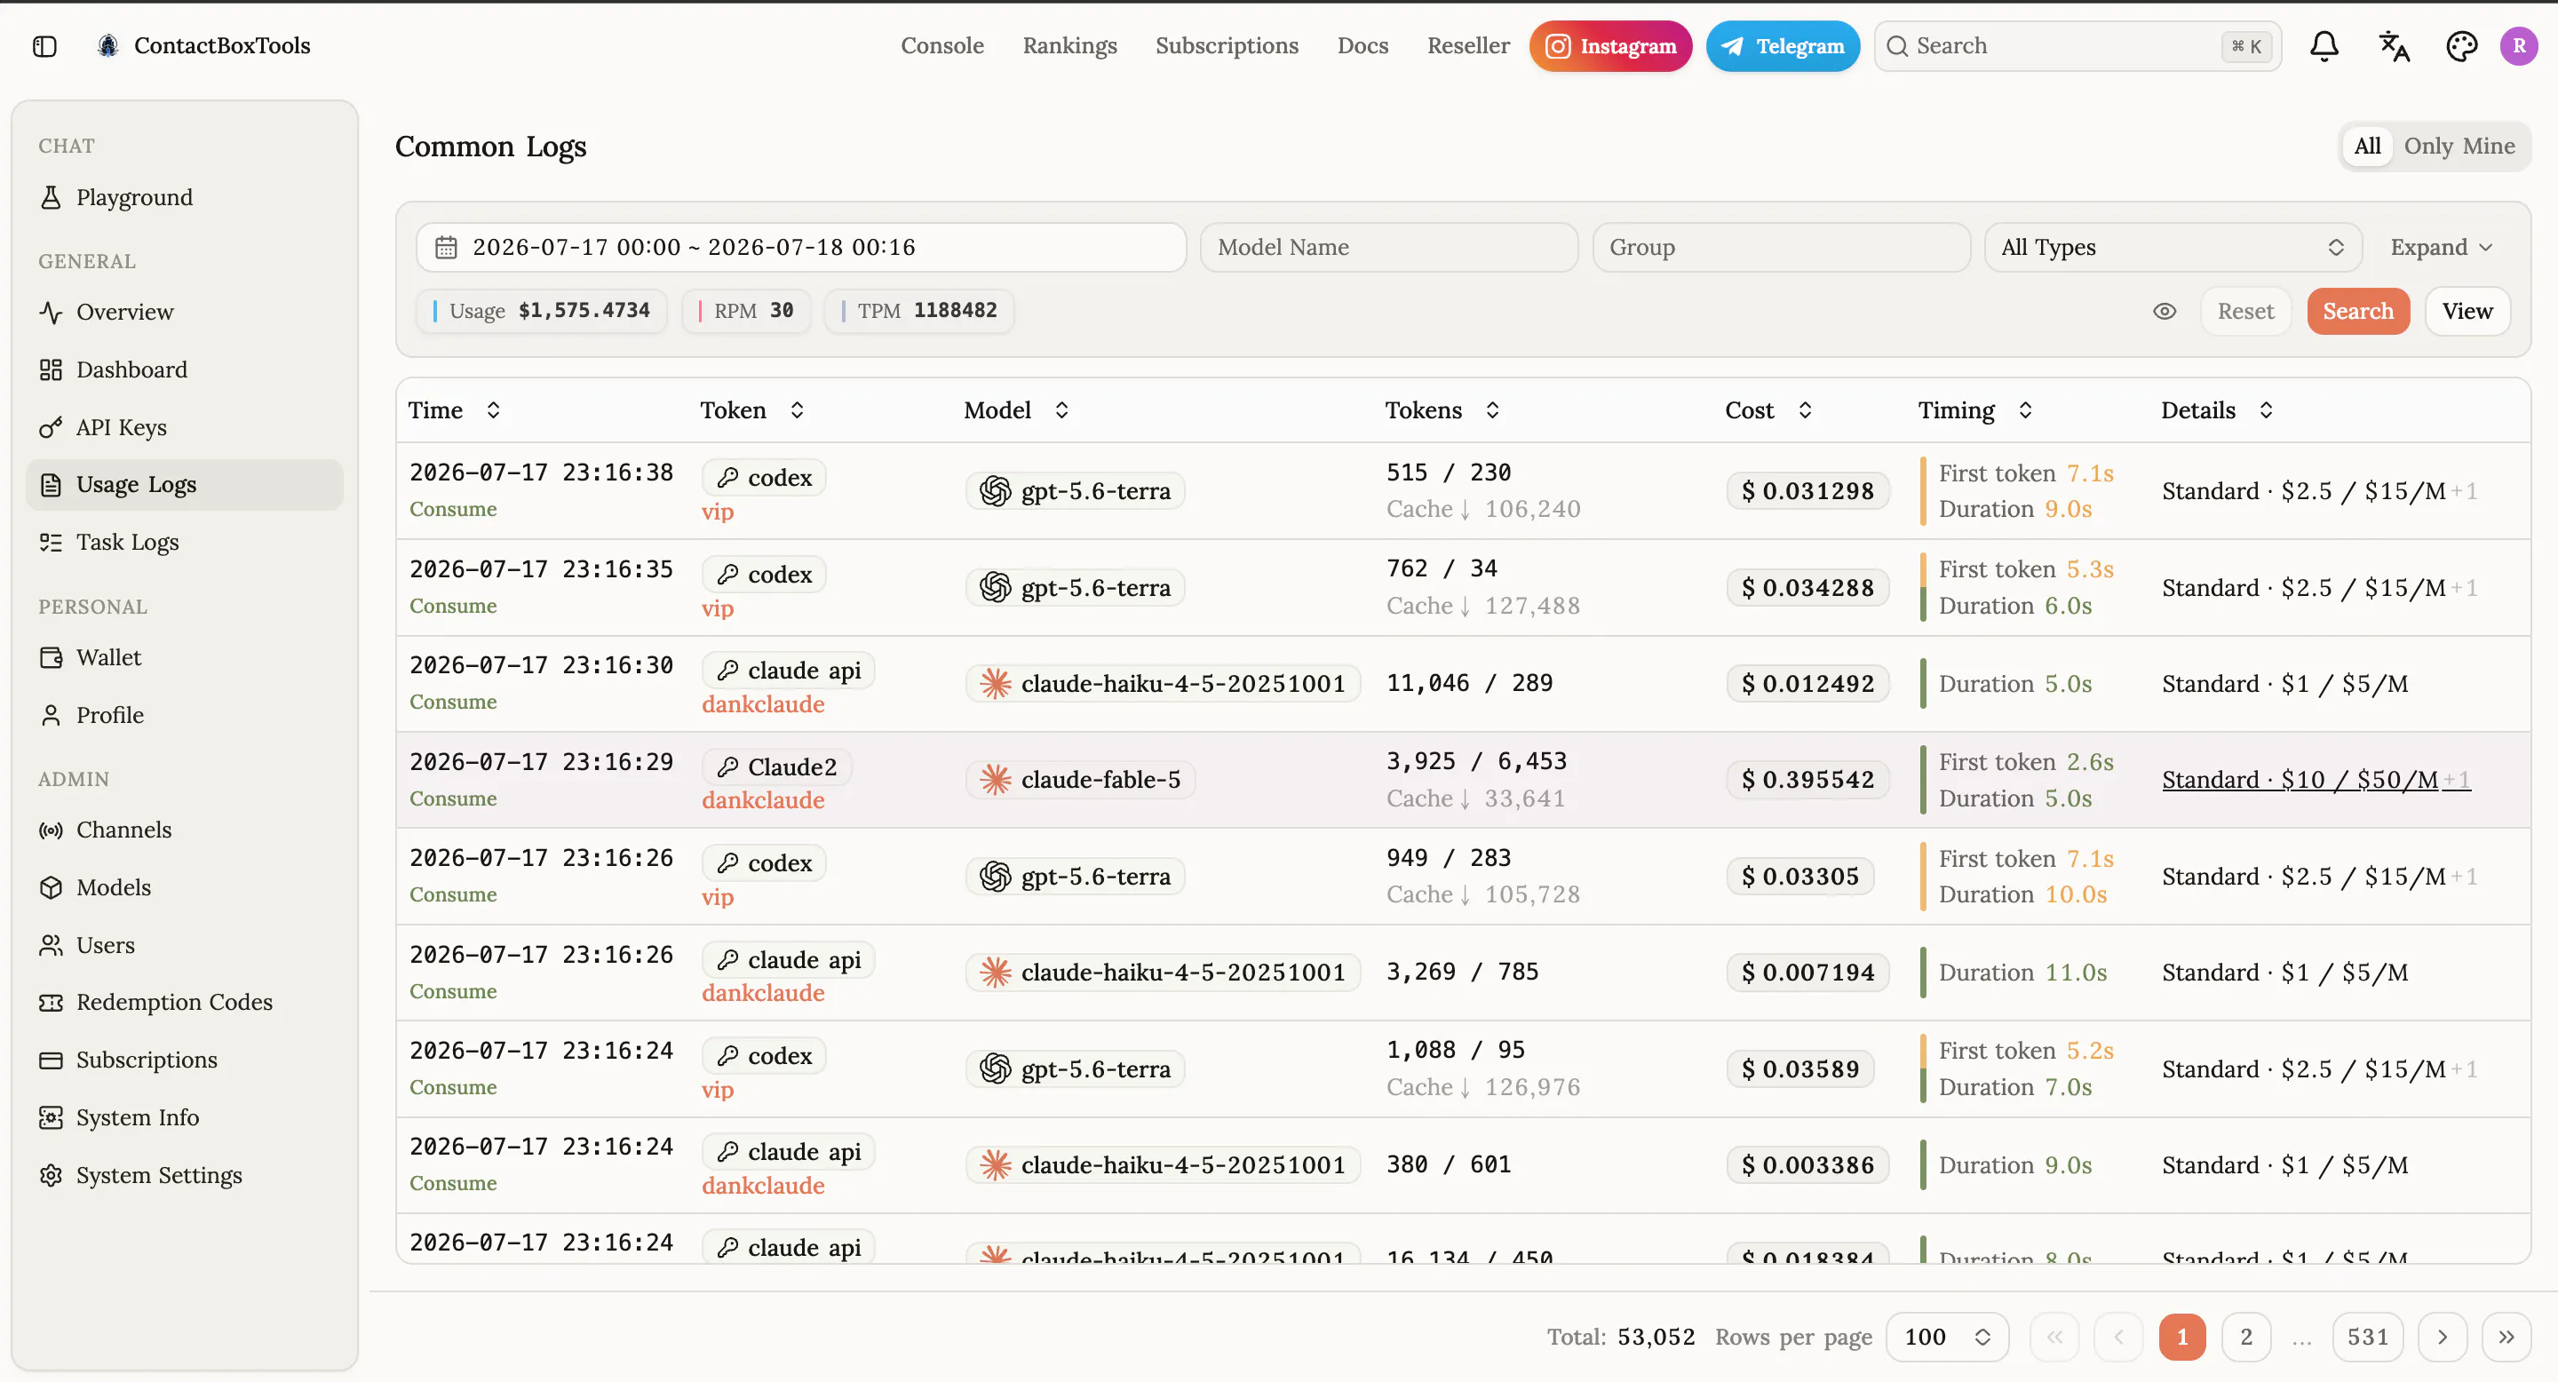Click the Usage $1,575.4734 stat
The height and width of the screenshot is (1382, 2558).
(542, 311)
